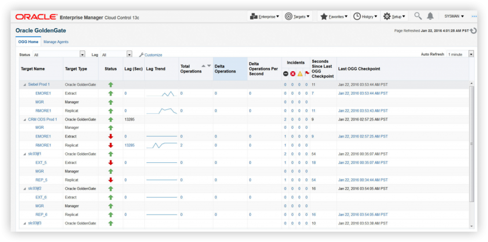This screenshot has width=488, height=242.
Task: Click the Warning incidents triangle icon
Action: (x=300, y=73)
